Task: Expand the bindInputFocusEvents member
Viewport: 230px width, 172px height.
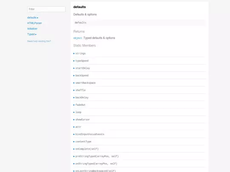Action: tap(89, 134)
